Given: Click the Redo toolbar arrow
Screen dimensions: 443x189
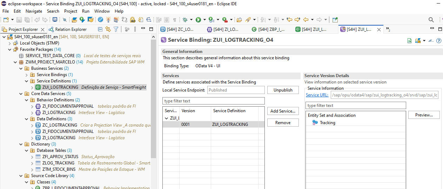Looking at the screenshot, I should click(45, 20).
